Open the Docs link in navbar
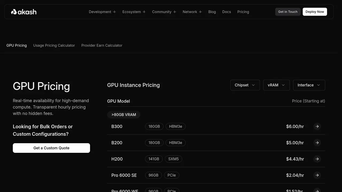This screenshot has height=192, width=342. point(227,12)
